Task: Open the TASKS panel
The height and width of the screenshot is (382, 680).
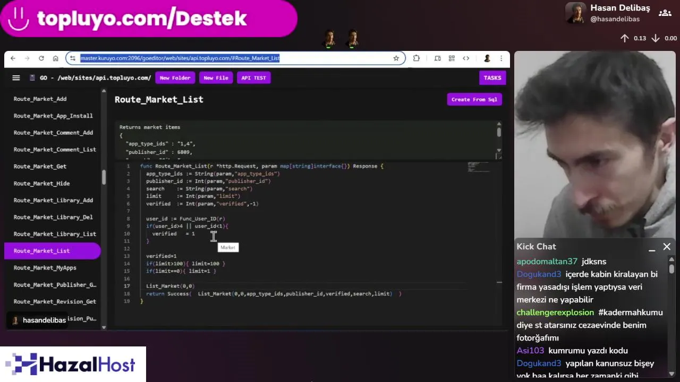Action: coord(492,78)
